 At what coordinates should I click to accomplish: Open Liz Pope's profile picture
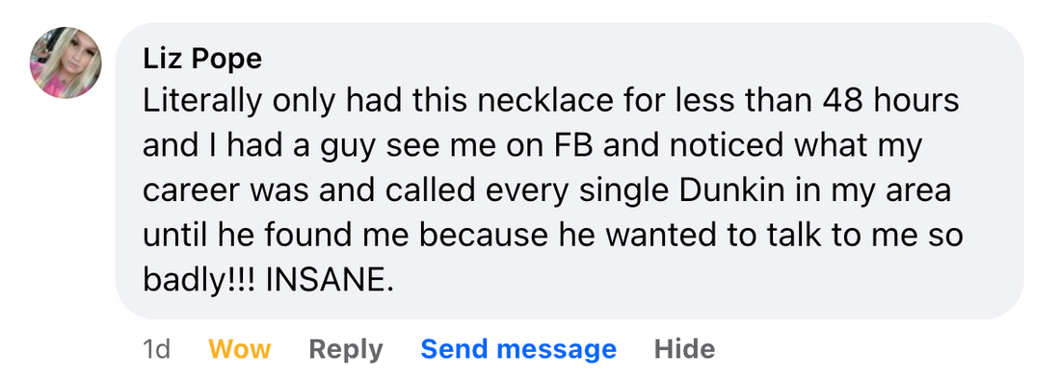(x=66, y=63)
